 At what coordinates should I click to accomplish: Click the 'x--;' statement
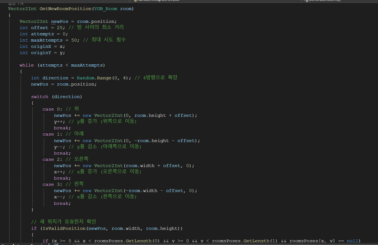(x=60, y=197)
